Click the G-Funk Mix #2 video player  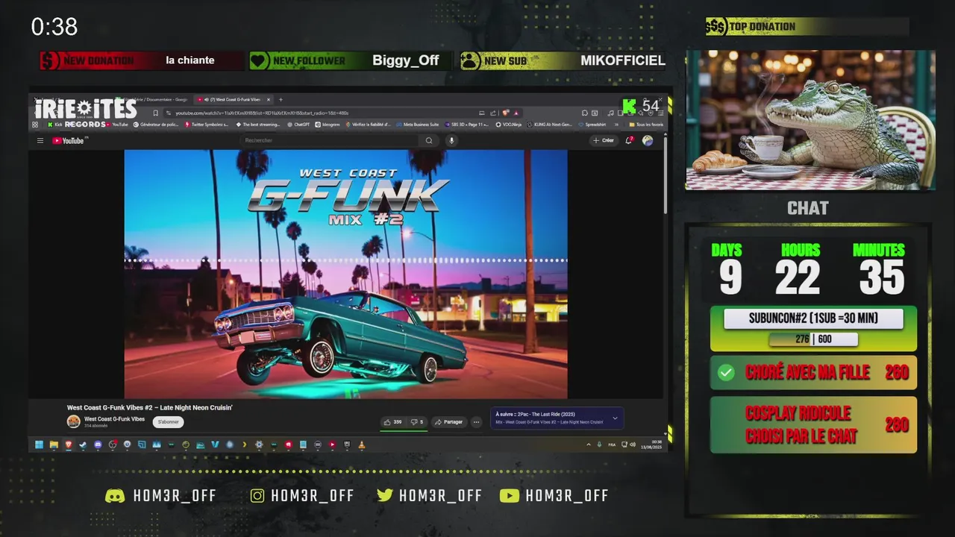click(x=345, y=274)
